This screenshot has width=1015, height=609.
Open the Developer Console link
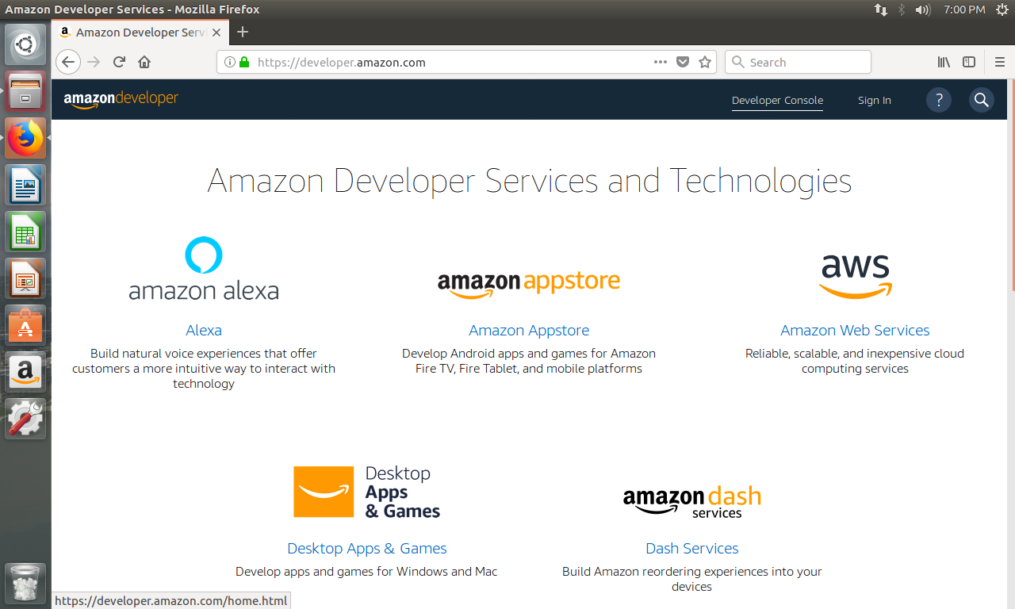(x=777, y=101)
